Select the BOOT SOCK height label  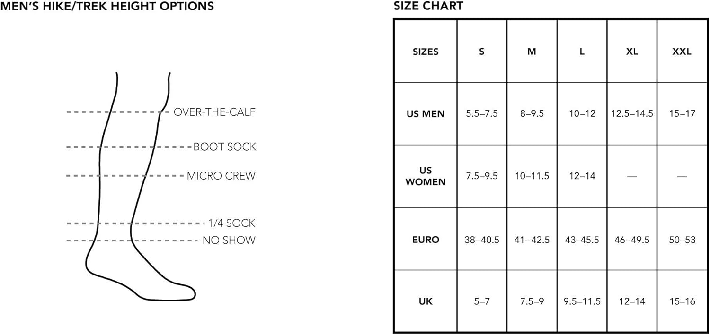coord(224,147)
